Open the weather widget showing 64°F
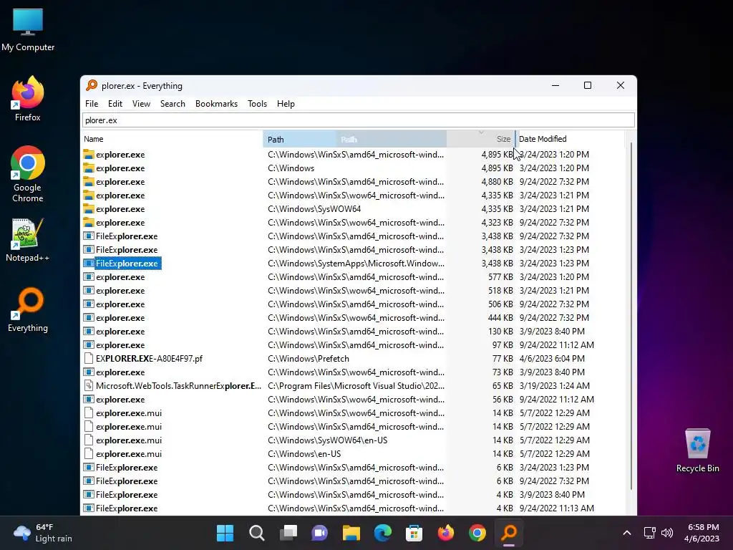The image size is (733, 550). pyautogui.click(x=43, y=533)
